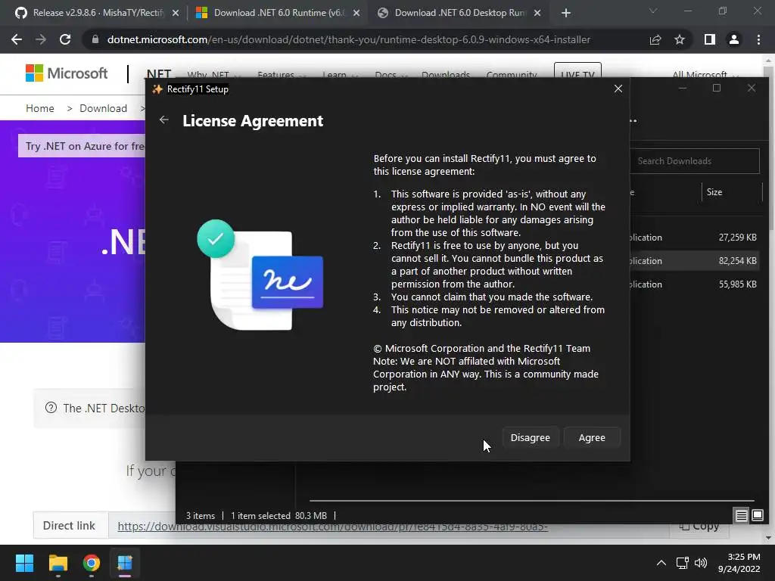
Task: Show hidden system tray icons chevron
Action: pos(661,563)
